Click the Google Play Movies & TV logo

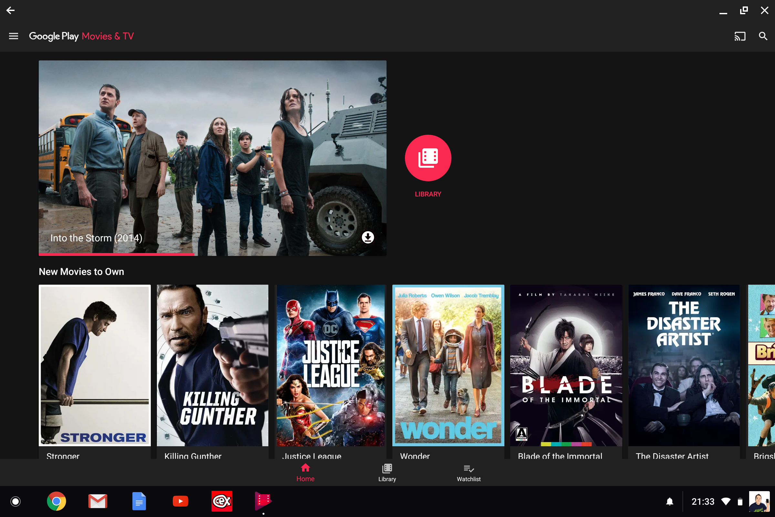coord(81,36)
